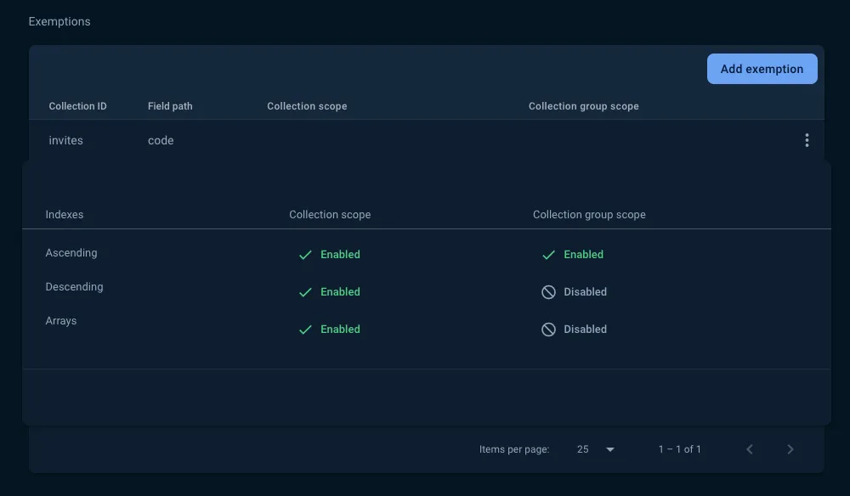This screenshot has height=496, width=850.
Task: Click the code field path cell
Action: [x=161, y=140]
